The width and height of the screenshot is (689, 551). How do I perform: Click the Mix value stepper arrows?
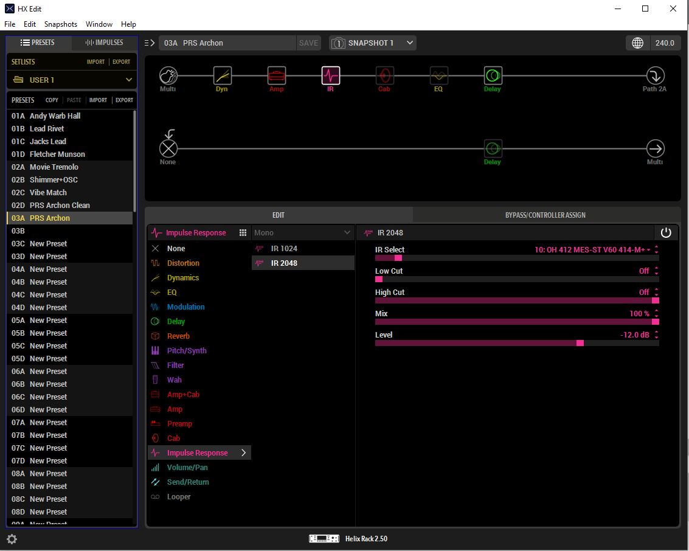(x=656, y=313)
